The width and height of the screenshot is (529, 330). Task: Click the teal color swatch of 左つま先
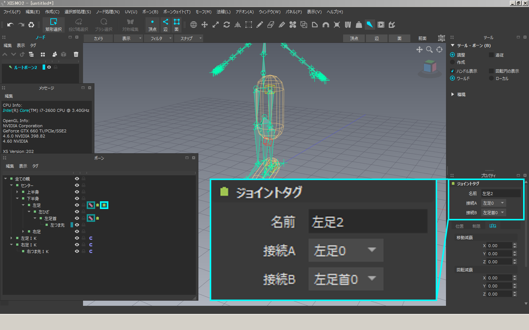(x=72, y=225)
